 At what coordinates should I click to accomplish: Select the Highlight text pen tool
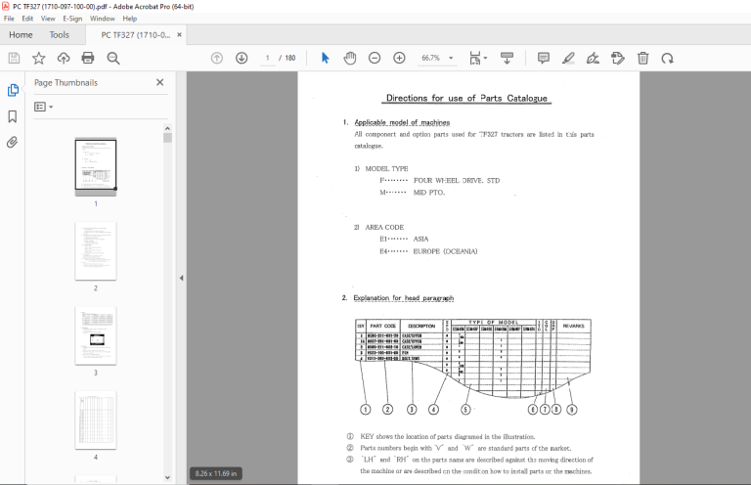(x=568, y=59)
